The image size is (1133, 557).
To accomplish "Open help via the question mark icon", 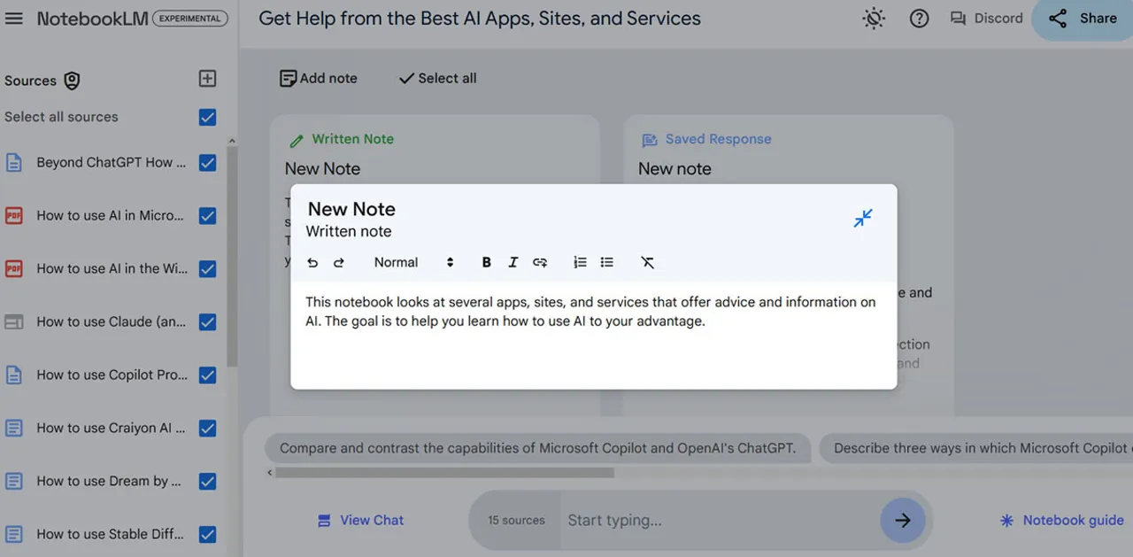I will (x=919, y=18).
